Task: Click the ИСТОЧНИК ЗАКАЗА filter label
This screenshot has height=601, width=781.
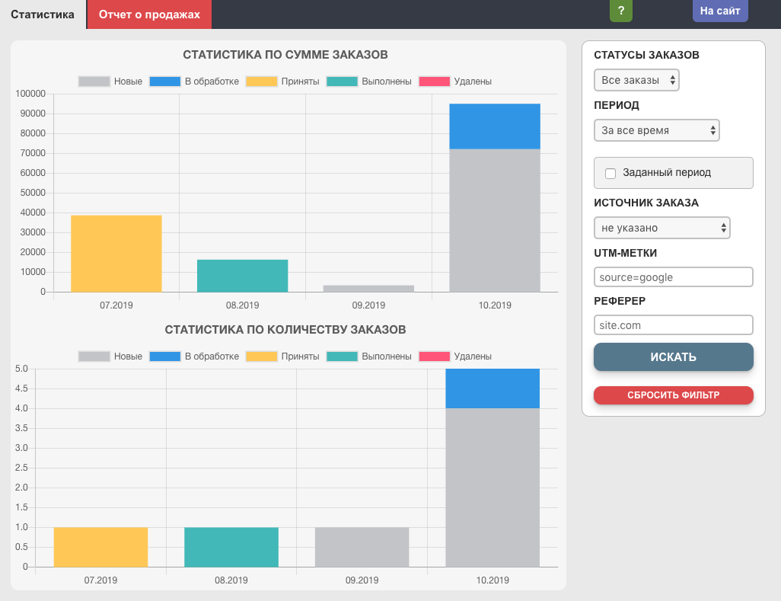Action: [x=646, y=203]
